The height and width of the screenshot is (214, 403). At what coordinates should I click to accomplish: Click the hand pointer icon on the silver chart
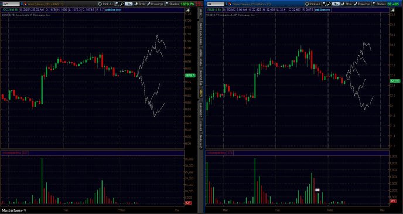pyautogui.click(x=392, y=9)
